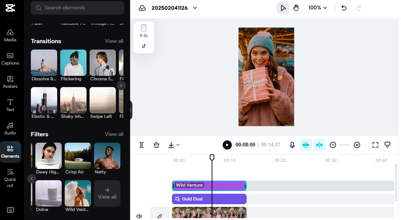This screenshot has width=401, height=220.
Task: Select the Dissolve transition thumbnail
Action: click(44, 63)
